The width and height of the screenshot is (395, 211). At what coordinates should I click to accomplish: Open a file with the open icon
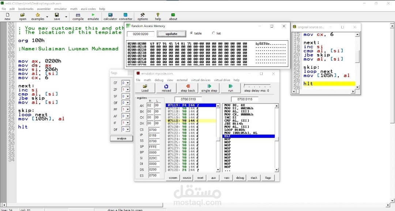(x=22, y=16)
